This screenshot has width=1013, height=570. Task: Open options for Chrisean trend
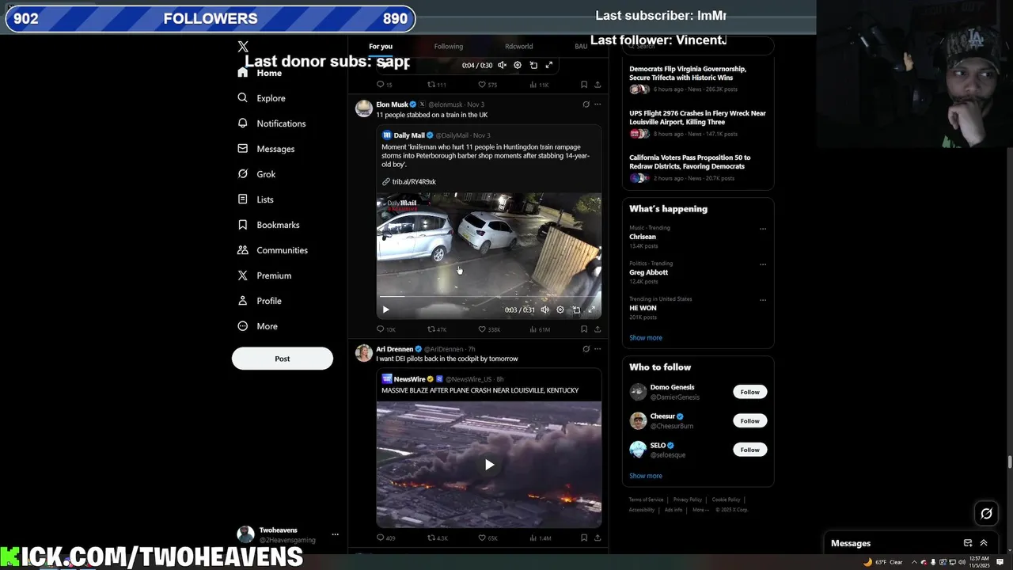[763, 229]
